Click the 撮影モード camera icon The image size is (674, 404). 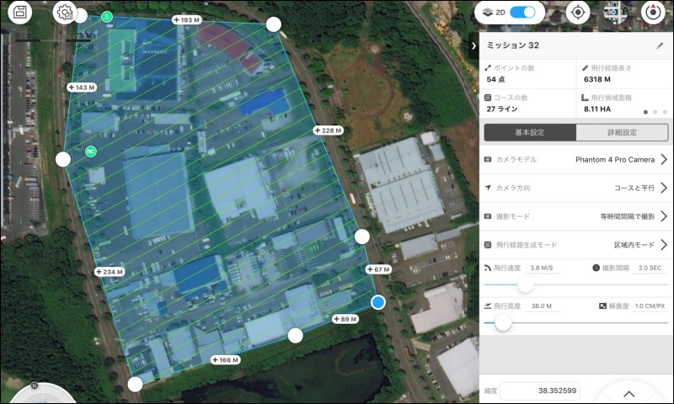pos(488,216)
